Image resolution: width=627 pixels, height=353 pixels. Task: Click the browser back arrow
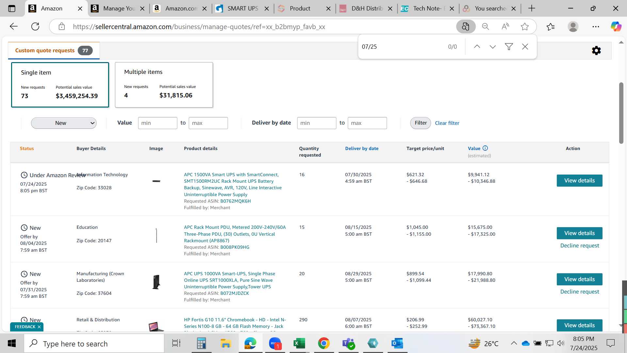pyautogui.click(x=13, y=26)
